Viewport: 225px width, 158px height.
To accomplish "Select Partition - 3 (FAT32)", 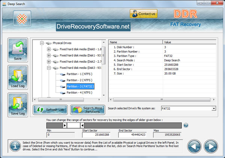I will (x=80, y=86).
